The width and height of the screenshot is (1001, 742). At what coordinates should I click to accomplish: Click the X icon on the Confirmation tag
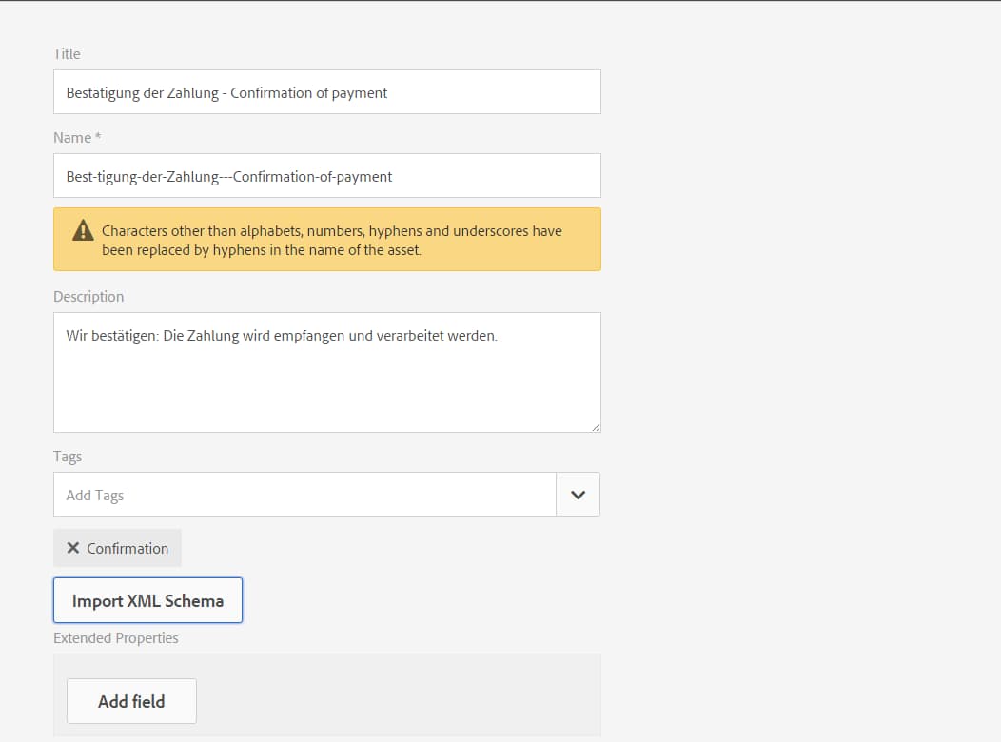click(x=73, y=548)
